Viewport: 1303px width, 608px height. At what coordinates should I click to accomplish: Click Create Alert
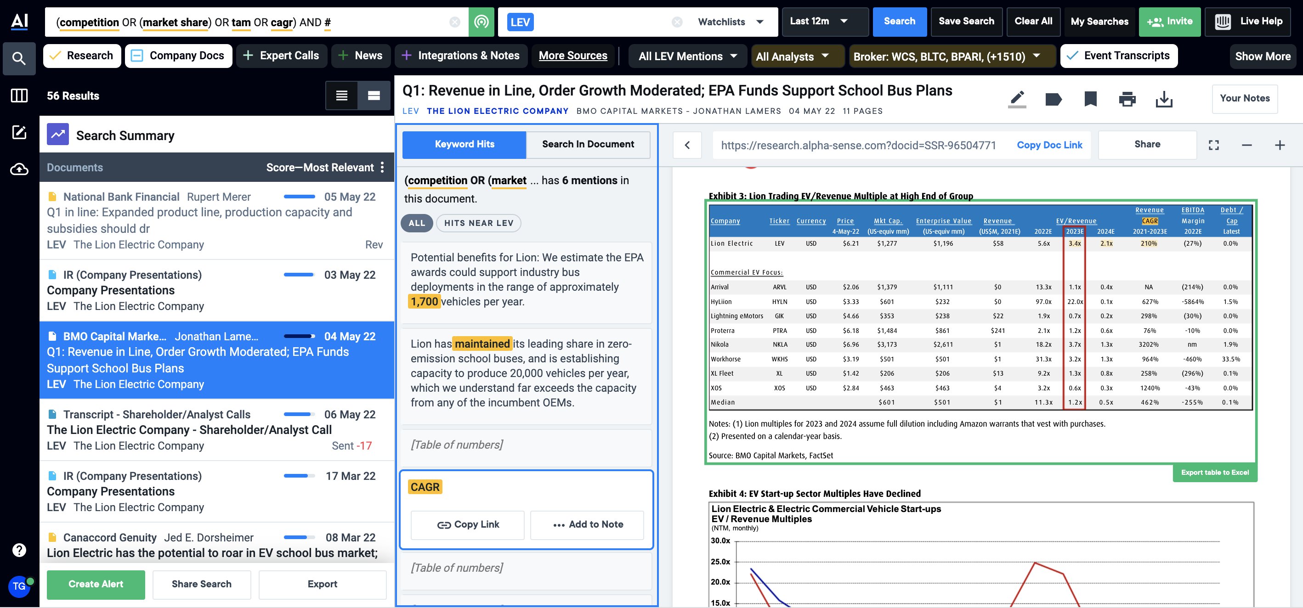(x=96, y=584)
